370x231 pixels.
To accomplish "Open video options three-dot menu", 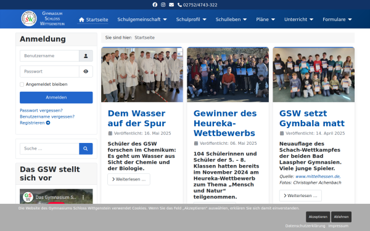I will [x=83, y=198].
